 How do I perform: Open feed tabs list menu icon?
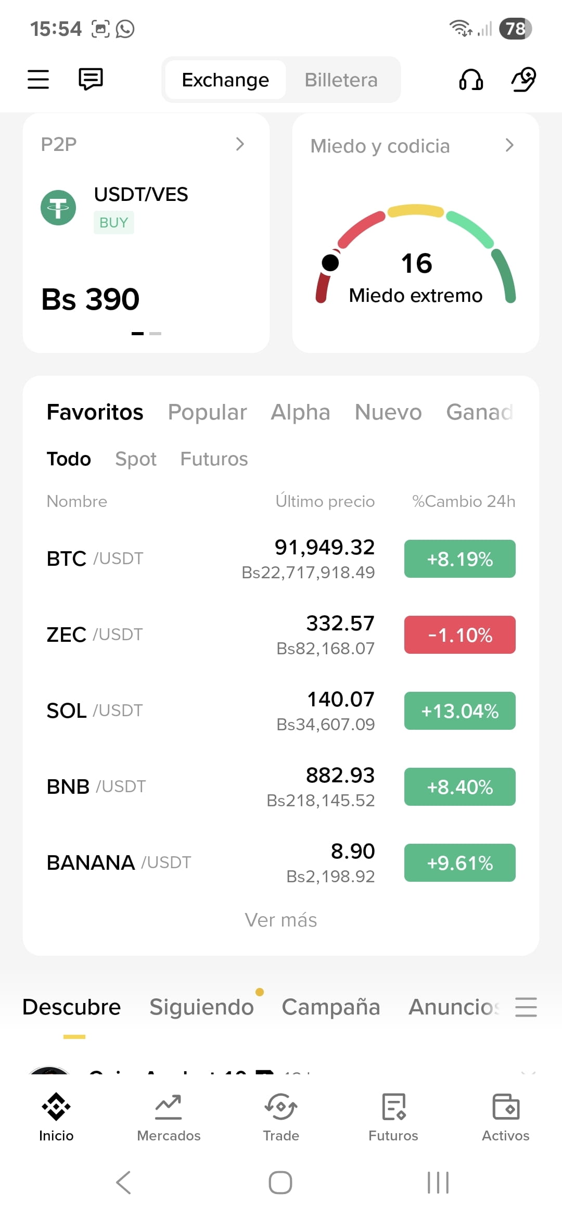coord(526,1007)
